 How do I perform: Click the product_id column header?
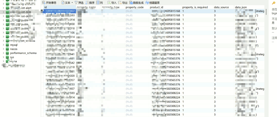coord(165,7)
